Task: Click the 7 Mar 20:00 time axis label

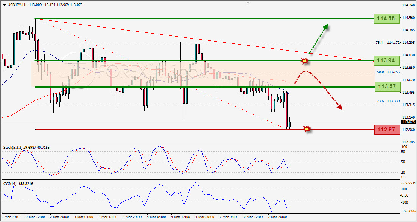Action: tap(277, 217)
